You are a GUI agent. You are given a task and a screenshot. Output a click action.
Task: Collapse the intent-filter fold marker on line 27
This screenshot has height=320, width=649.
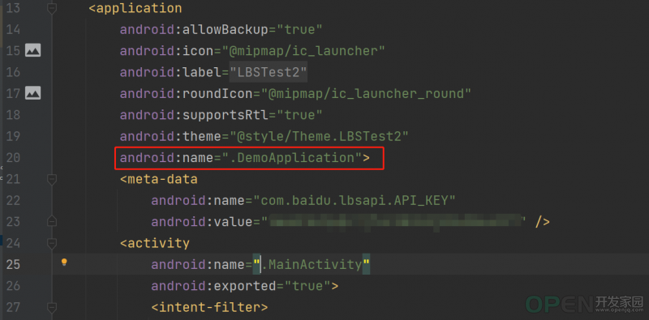coord(52,307)
